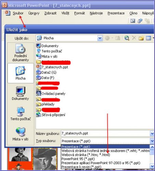
Task: Click the Search the Web globe icon
Action: [x=127, y=38]
